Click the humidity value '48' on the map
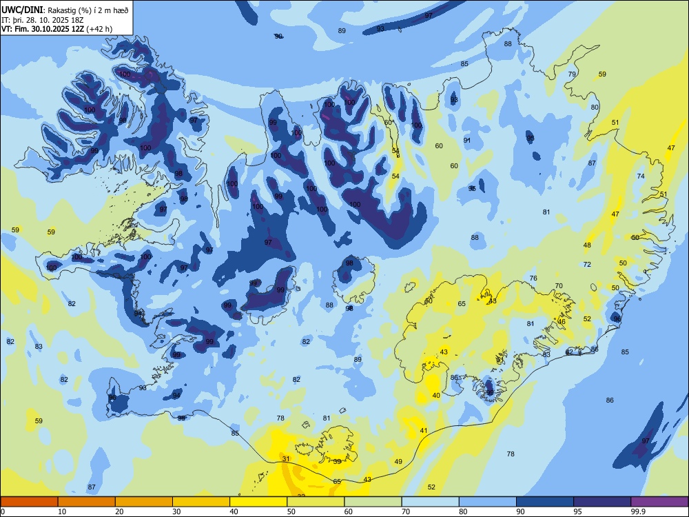Image resolution: width=689 pixels, height=517 pixels. (x=587, y=245)
